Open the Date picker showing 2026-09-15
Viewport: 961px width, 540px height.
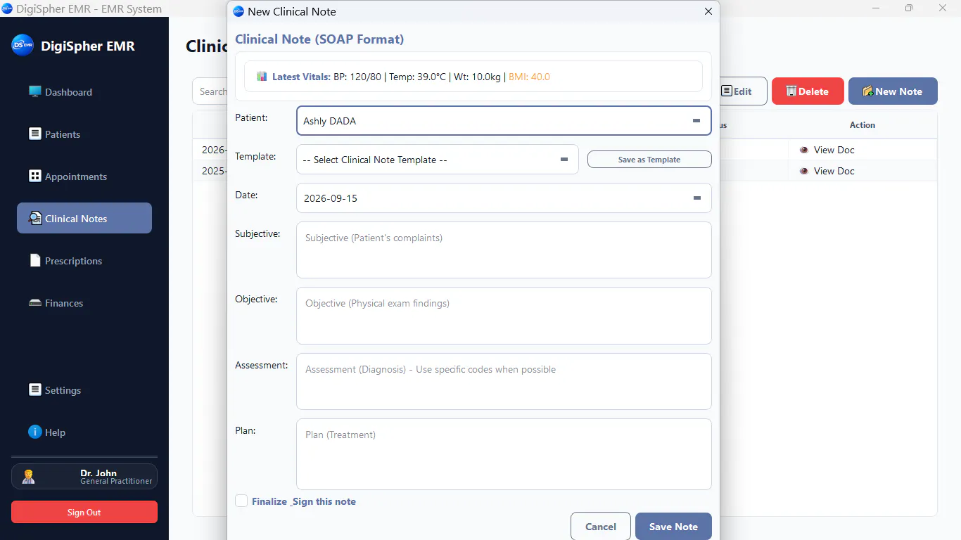[504, 198]
